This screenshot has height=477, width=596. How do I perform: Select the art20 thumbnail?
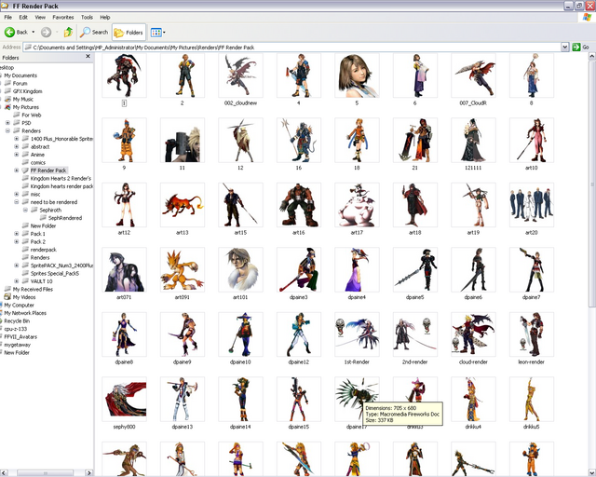pos(532,205)
